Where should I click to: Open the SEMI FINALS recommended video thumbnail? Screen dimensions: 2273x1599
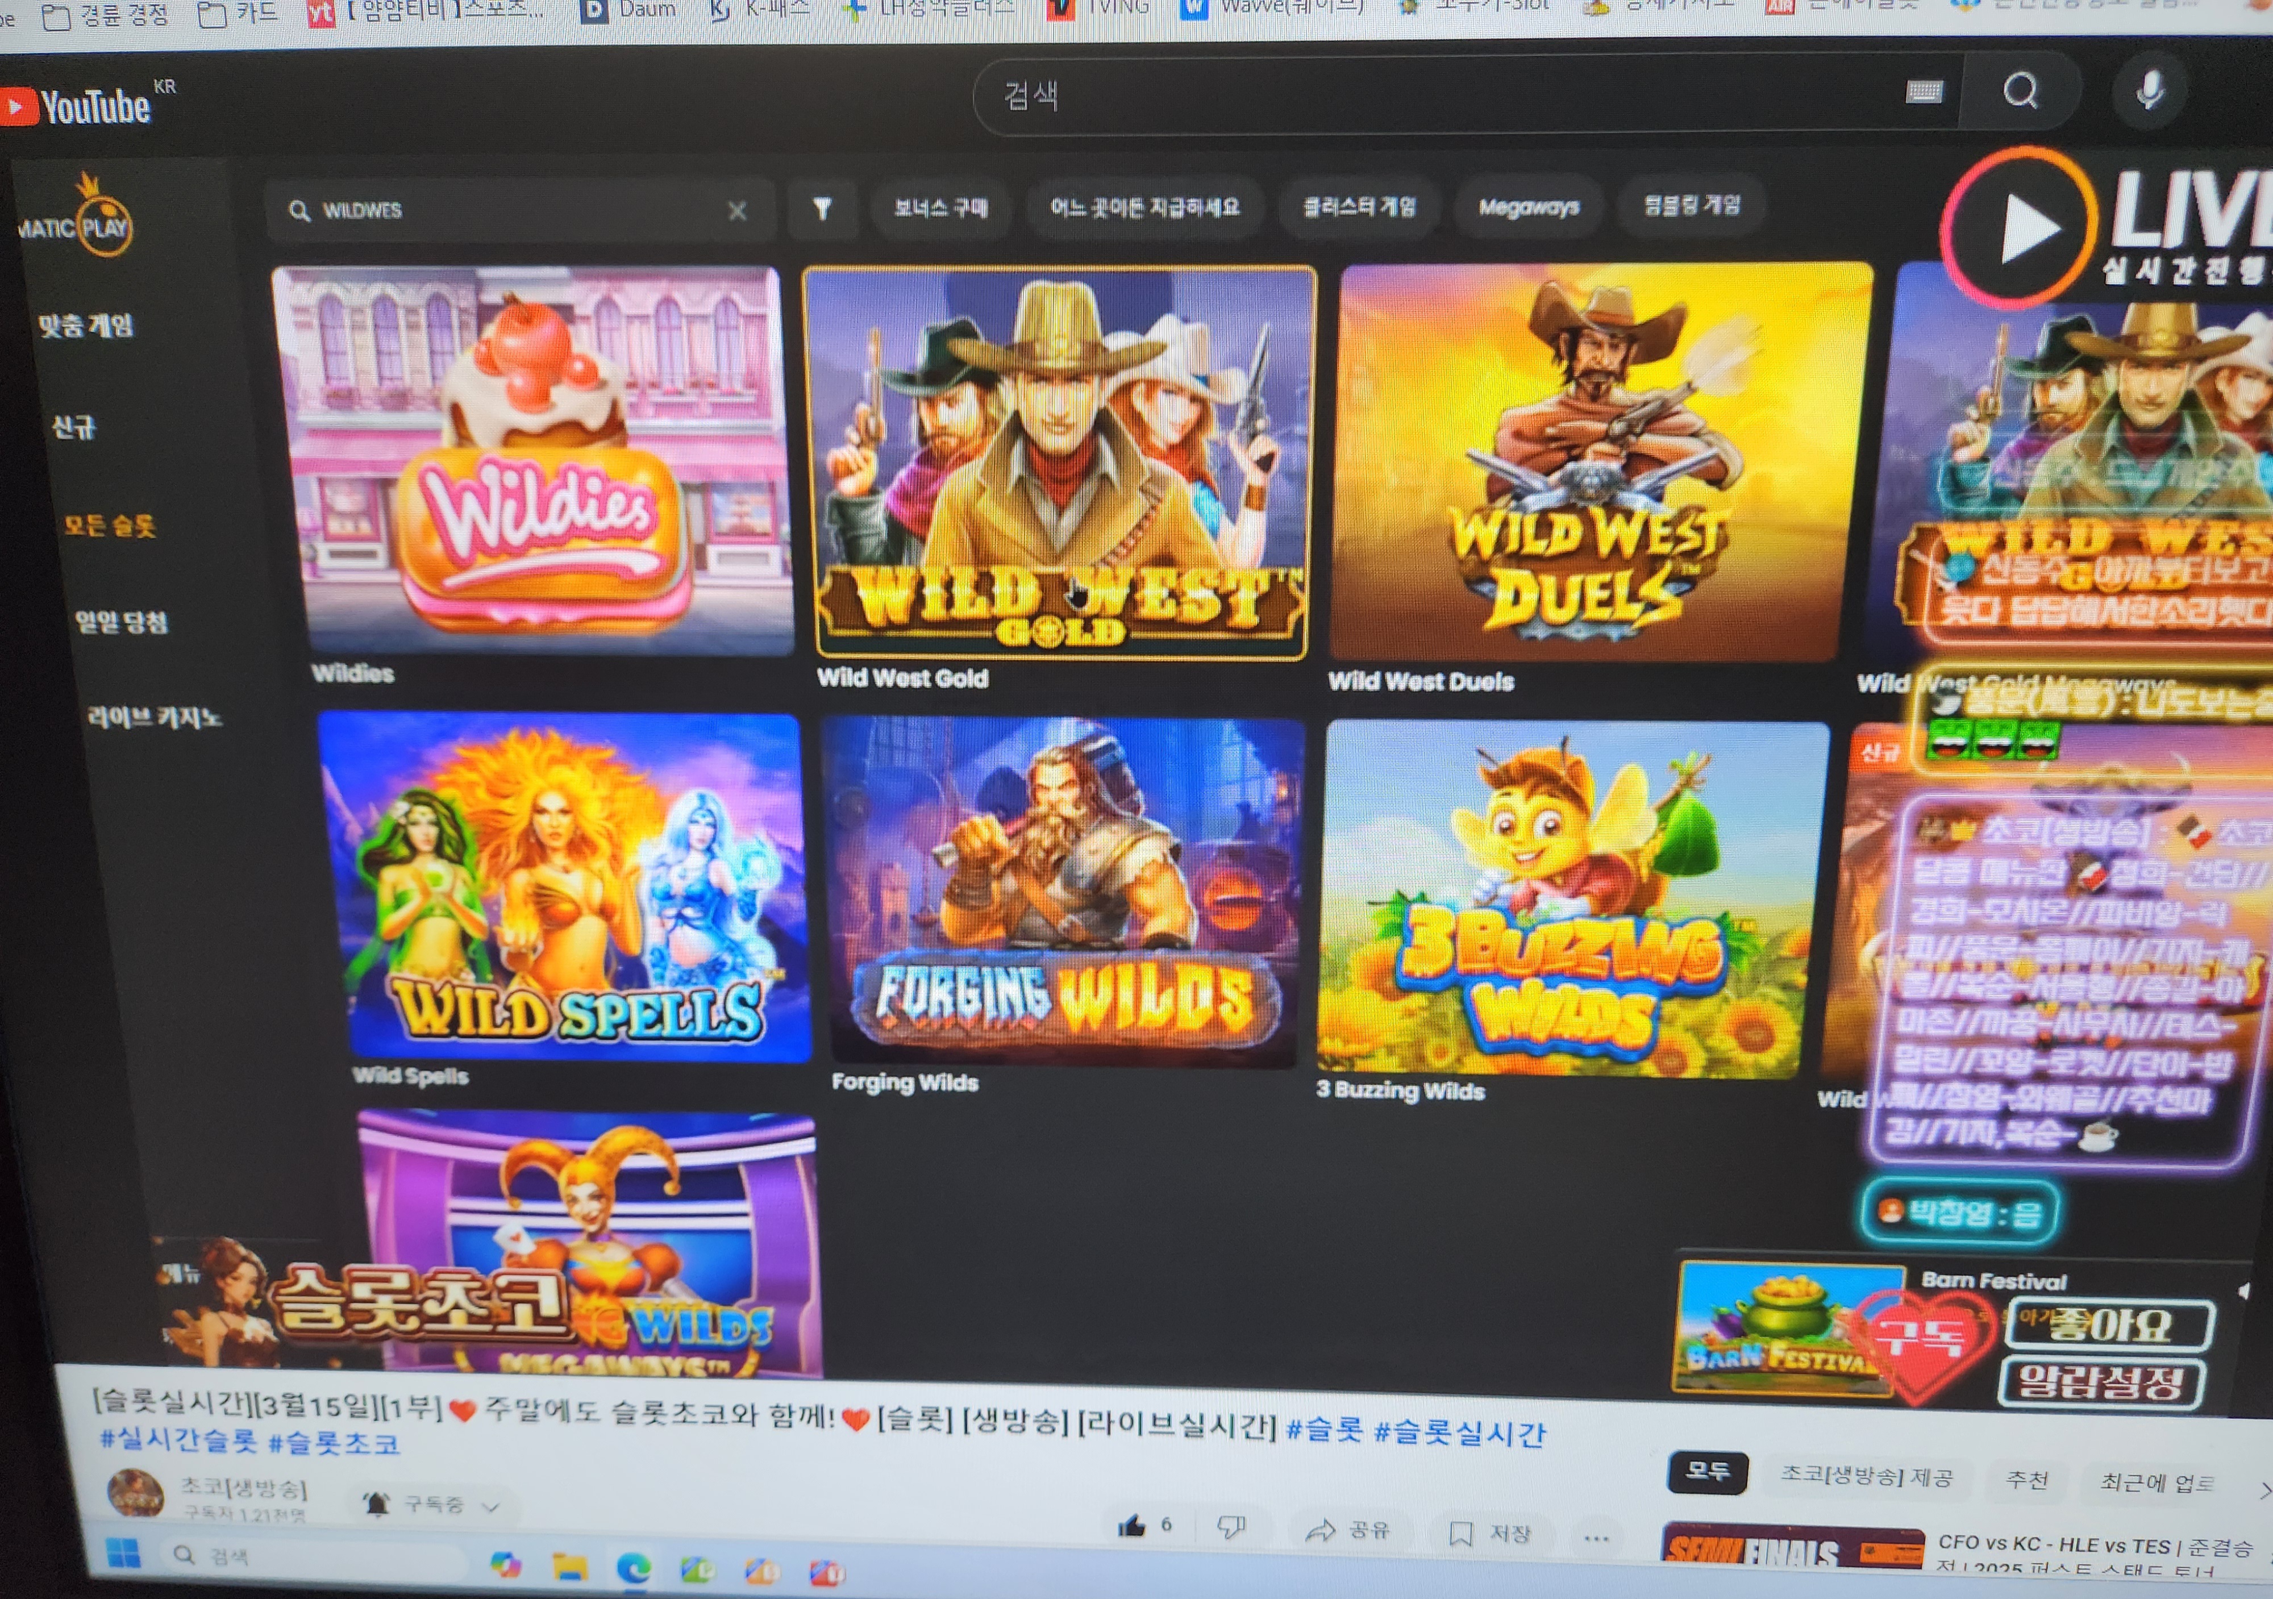[1792, 1547]
